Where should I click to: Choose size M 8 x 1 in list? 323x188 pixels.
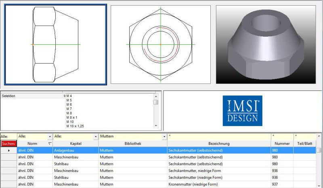click(x=72, y=118)
